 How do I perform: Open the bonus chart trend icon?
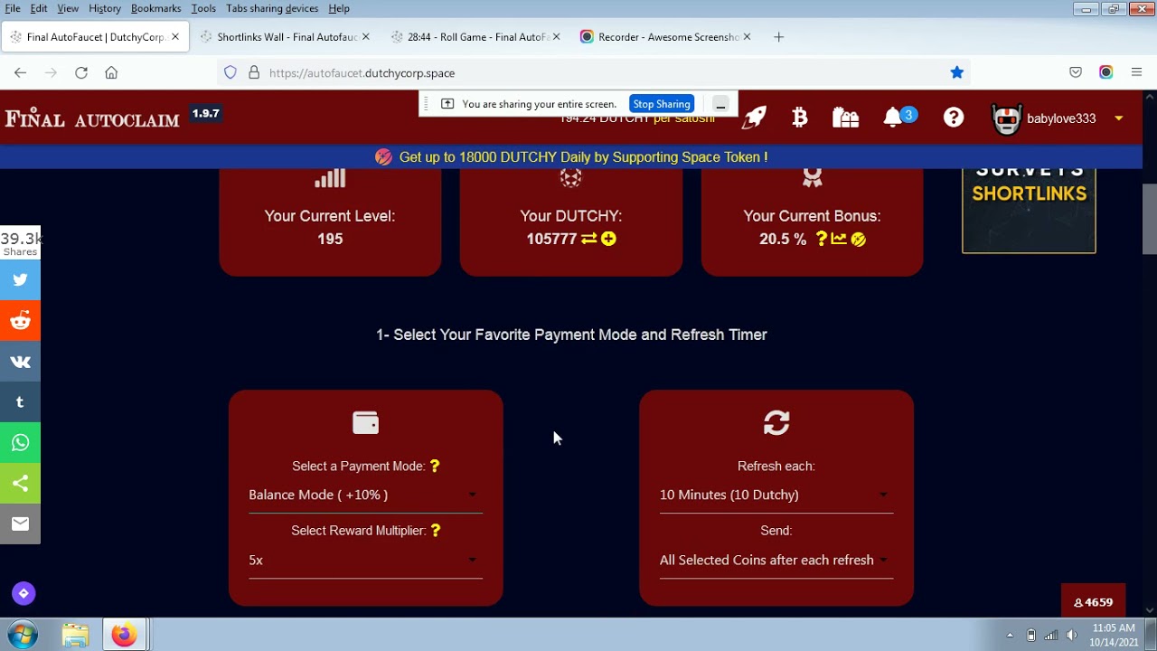(x=839, y=239)
